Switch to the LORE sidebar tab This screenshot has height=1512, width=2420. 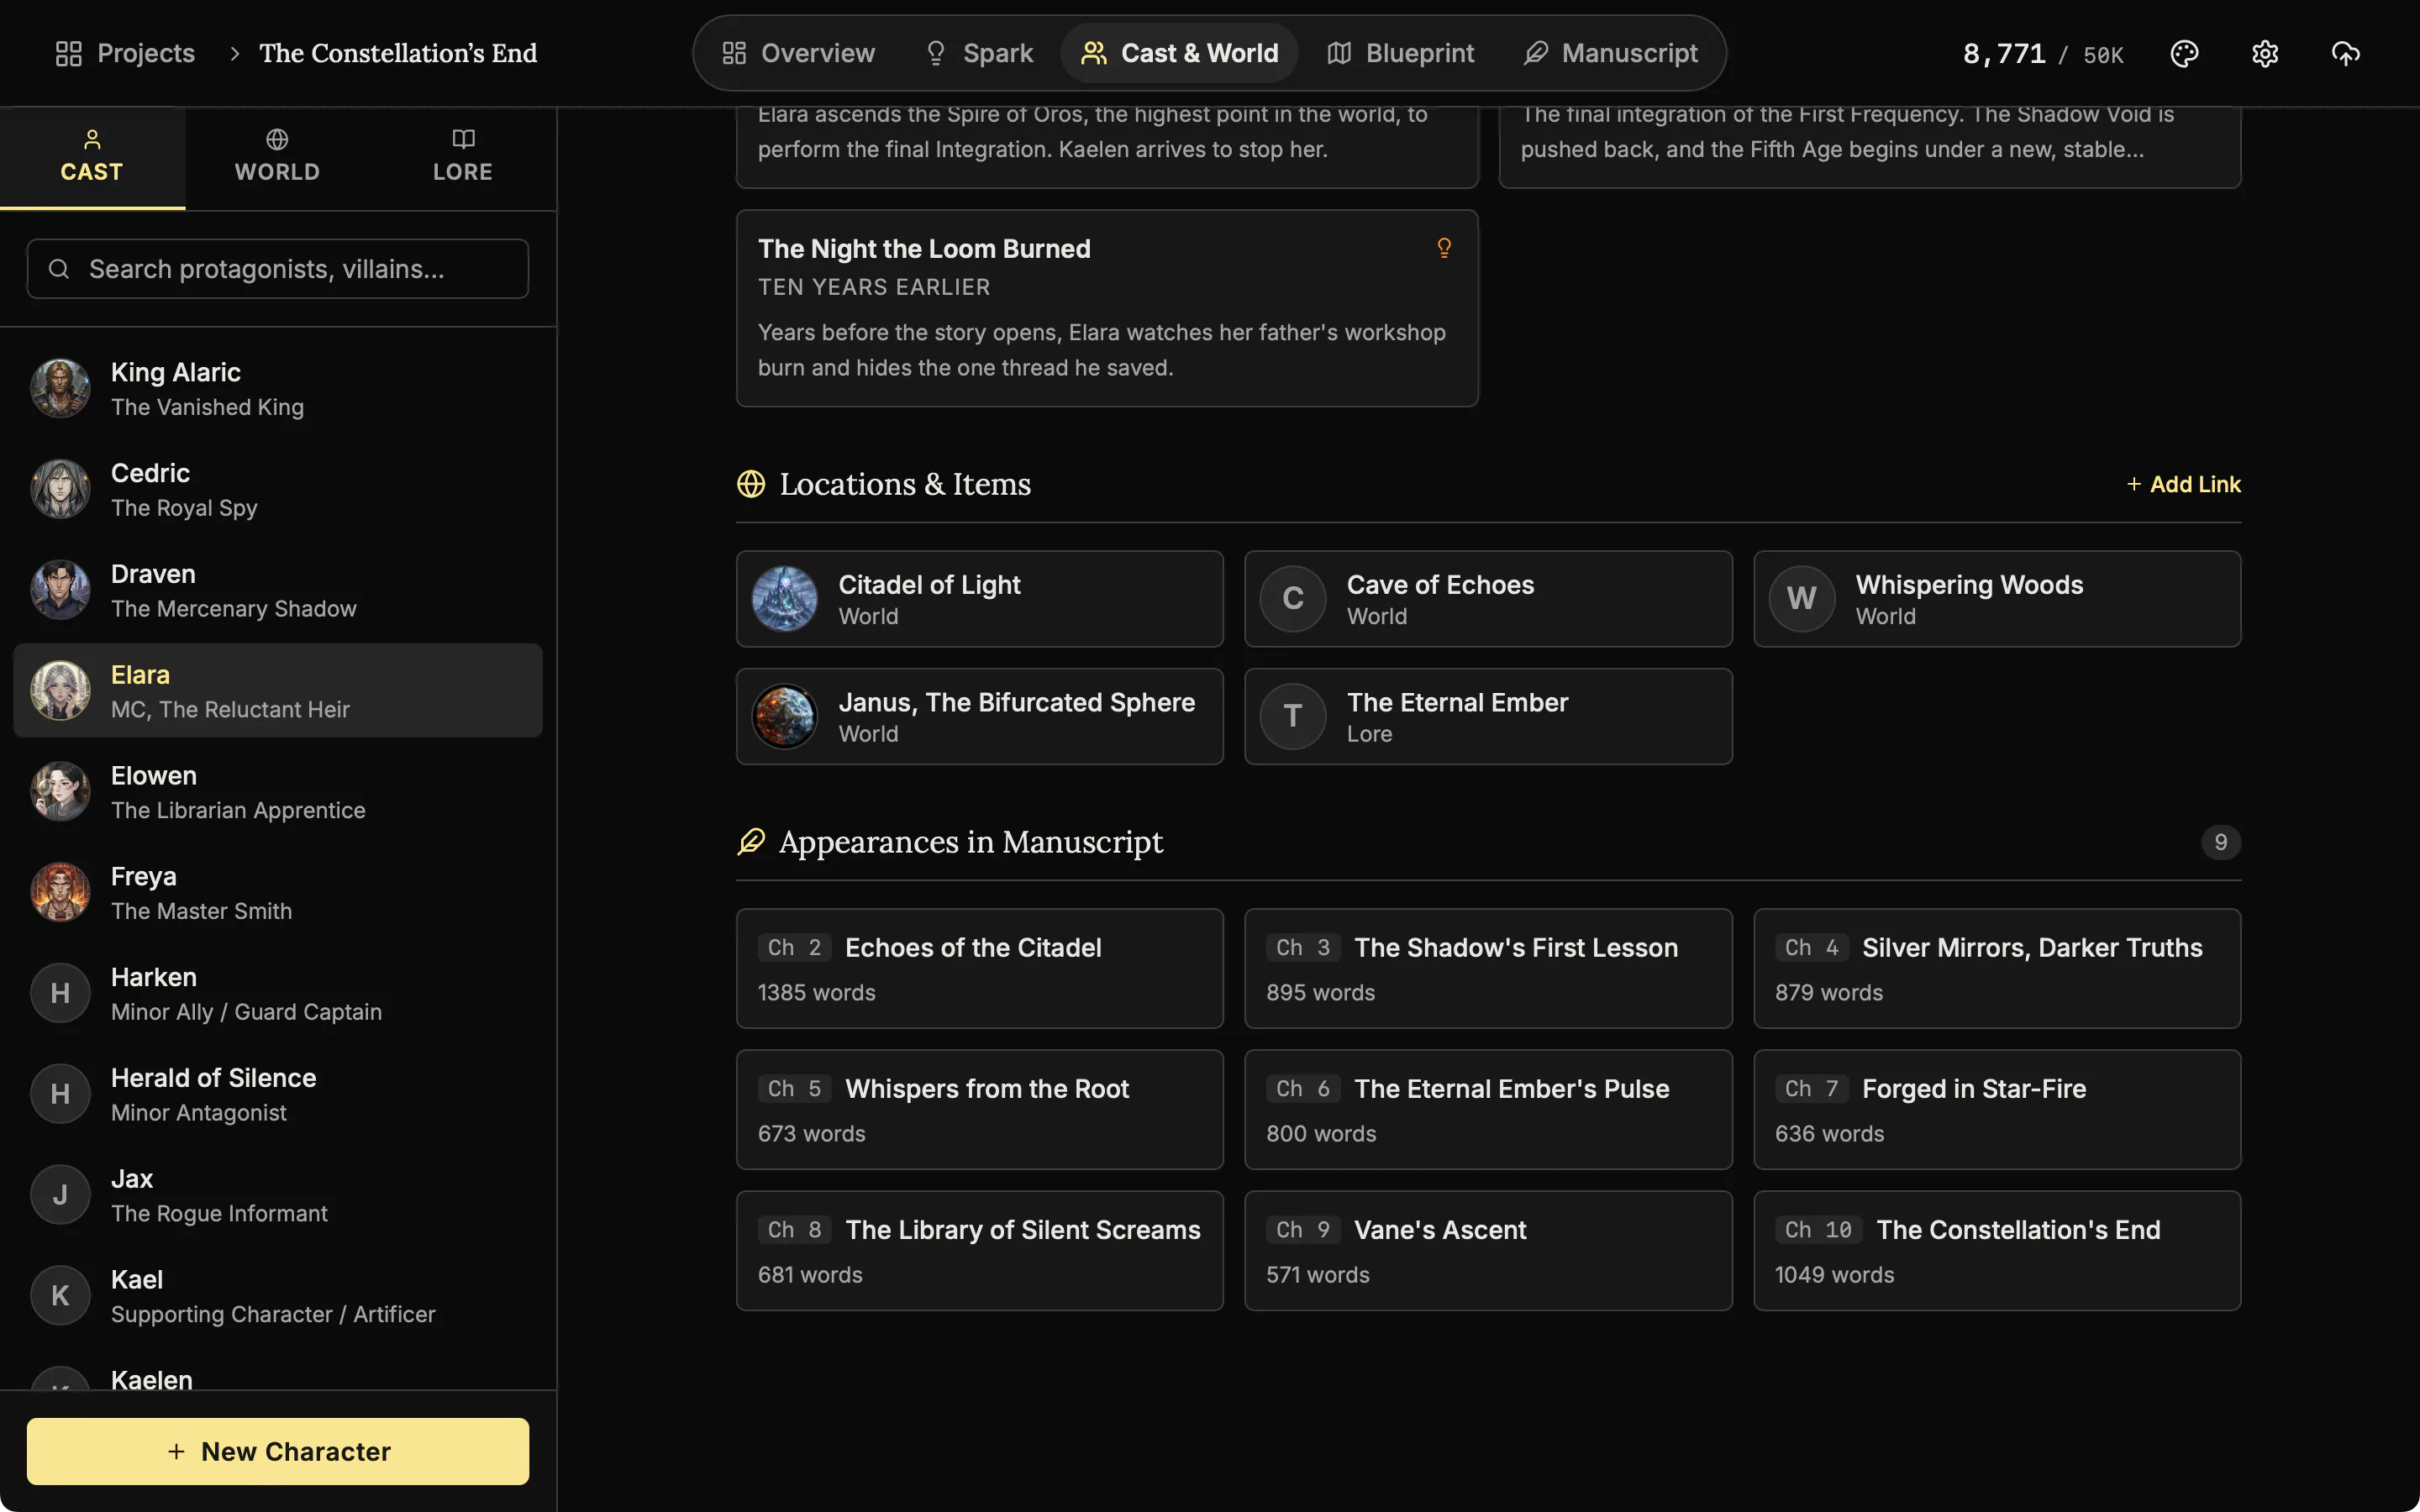pyautogui.click(x=463, y=157)
